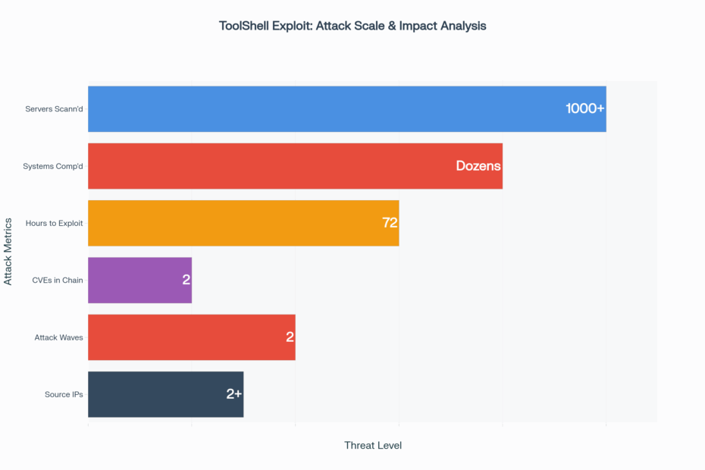Click the 2+ value label
Viewport: 705px width, 470px height.
click(233, 394)
